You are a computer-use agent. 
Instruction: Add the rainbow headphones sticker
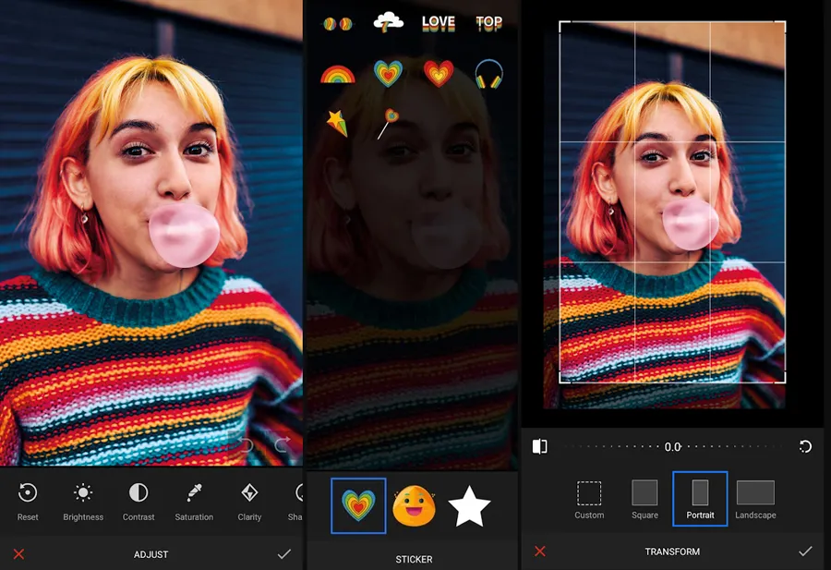tap(488, 73)
